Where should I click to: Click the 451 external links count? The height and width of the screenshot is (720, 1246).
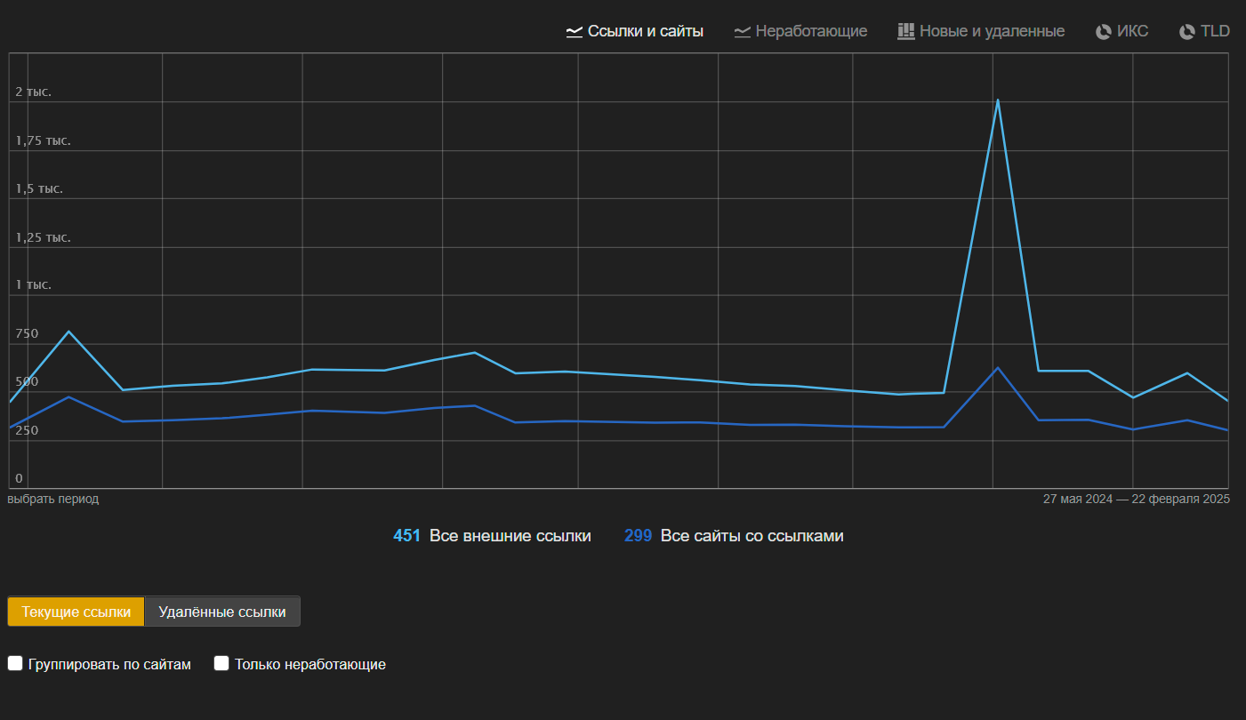pos(406,536)
